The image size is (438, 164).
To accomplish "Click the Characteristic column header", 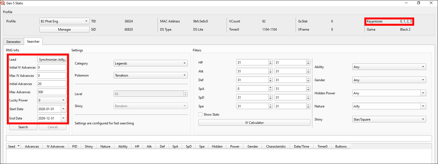I will [276, 146].
